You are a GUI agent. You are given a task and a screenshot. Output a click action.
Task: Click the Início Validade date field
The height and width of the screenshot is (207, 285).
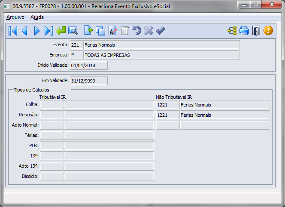point(89,65)
